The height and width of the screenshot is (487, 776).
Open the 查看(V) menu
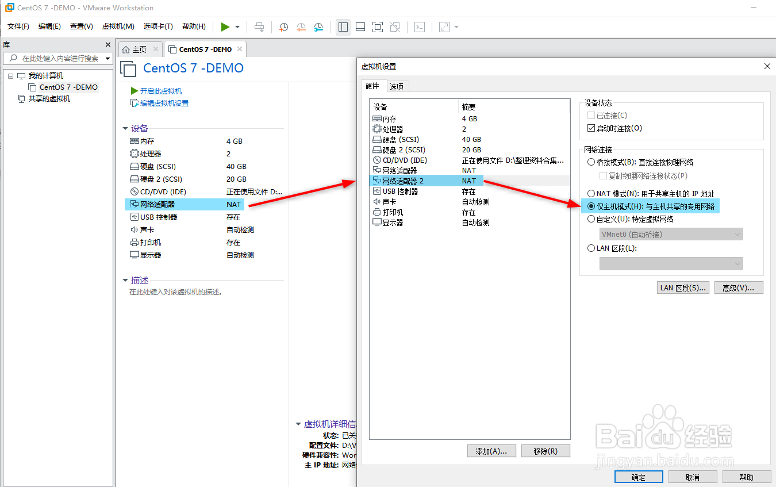pyautogui.click(x=82, y=26)
